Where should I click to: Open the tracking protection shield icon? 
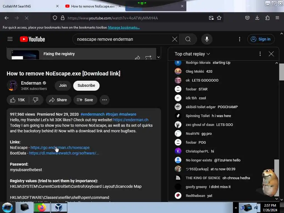coord(55,18)
